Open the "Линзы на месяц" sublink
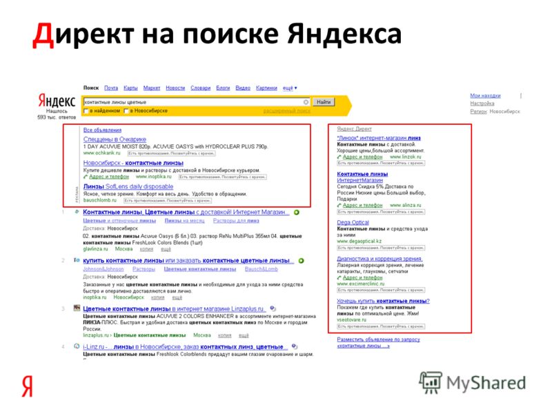This screenshot has height=414, width=552. tap(184, 221)
